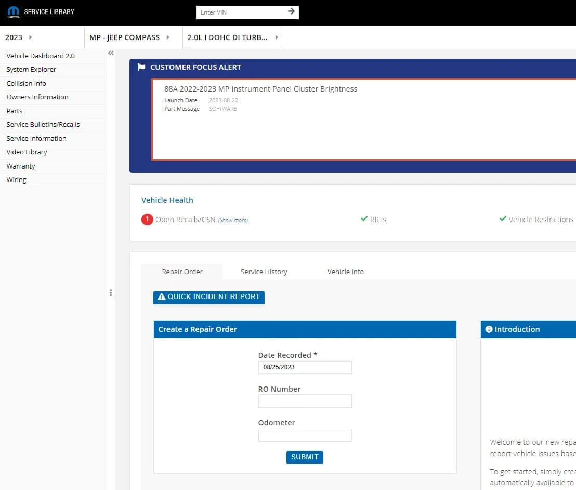
Task: Click the Create a Repair Order header
Action: (x=305, y=329)
